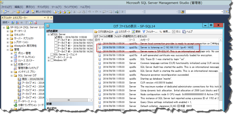237x117 pixels.
Task: Toggle the SQL Server log checkbox
Action: [52, 34]
